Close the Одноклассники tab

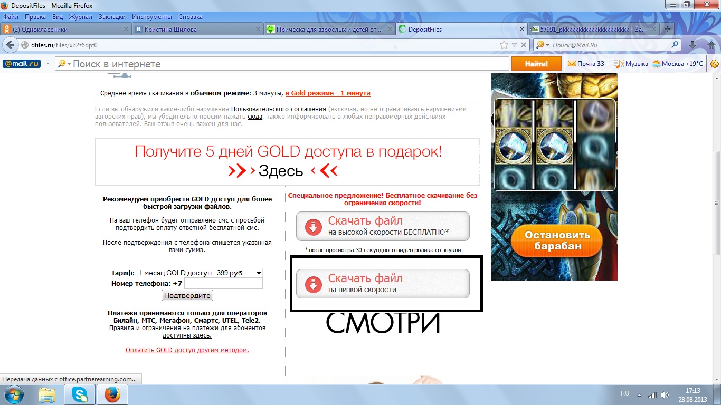click(126, 30)
